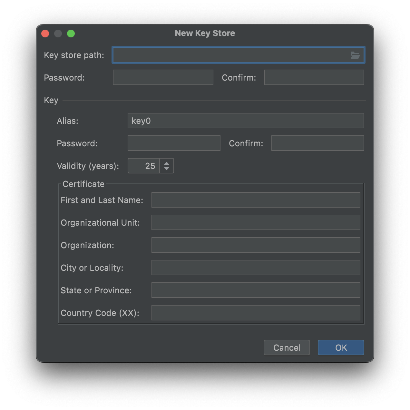410x410 pixels.
Task: Click the Validity years value 25
Action: tap(144, 166)
